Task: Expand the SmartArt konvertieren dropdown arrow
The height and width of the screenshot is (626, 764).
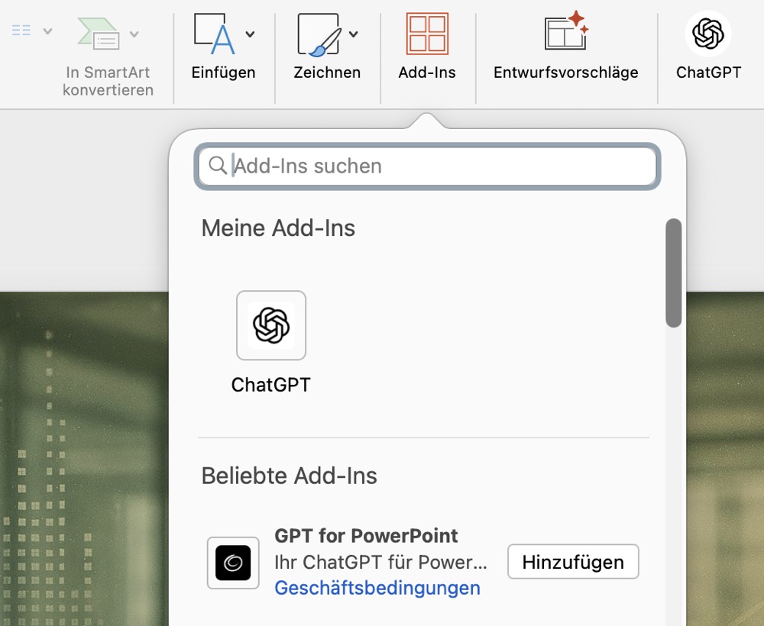Action: [134, 34]
